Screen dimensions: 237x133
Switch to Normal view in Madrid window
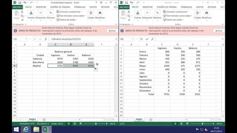(x=175, y=124)
